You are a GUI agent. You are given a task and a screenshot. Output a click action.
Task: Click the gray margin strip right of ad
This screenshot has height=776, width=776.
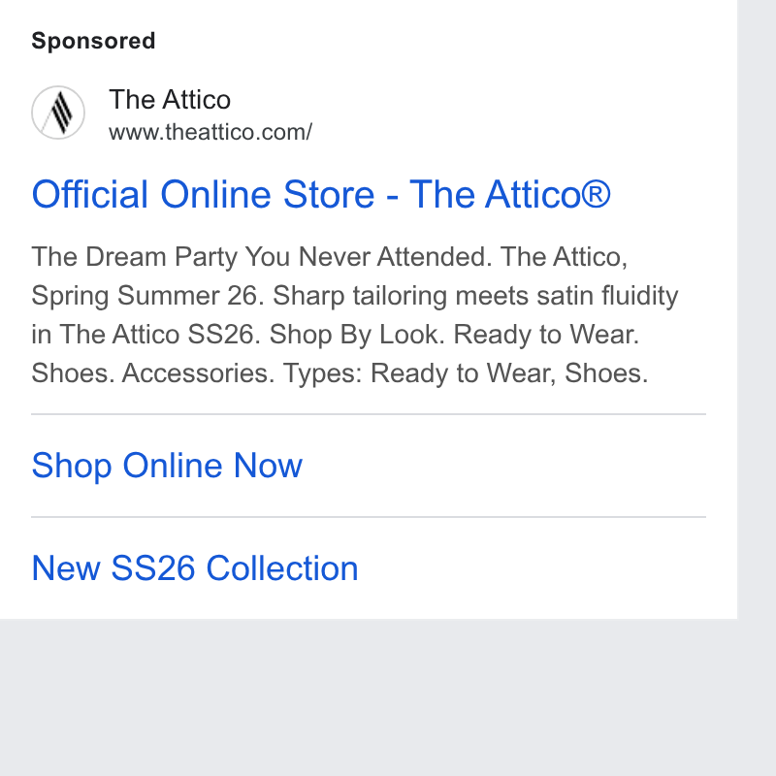click(x=757, y=309)
